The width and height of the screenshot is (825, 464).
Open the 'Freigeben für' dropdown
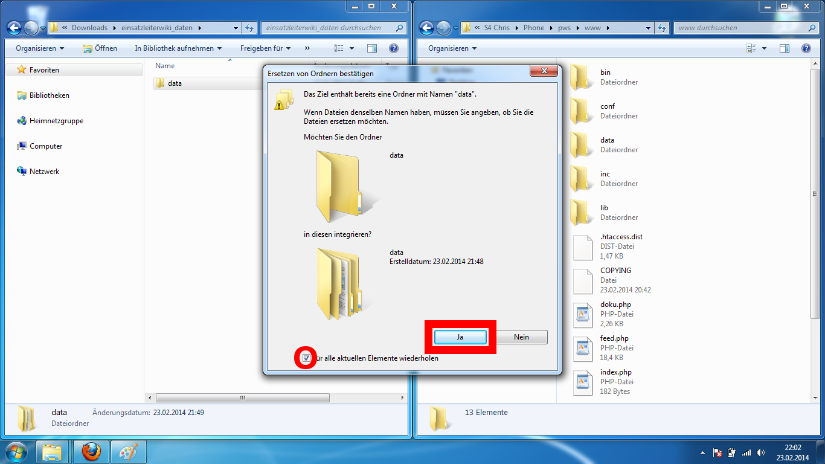(265, 48)
